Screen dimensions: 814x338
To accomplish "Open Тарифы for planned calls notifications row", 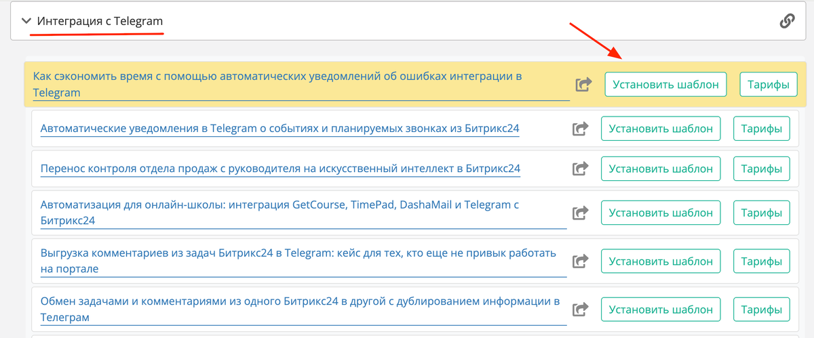I will 762,129.
